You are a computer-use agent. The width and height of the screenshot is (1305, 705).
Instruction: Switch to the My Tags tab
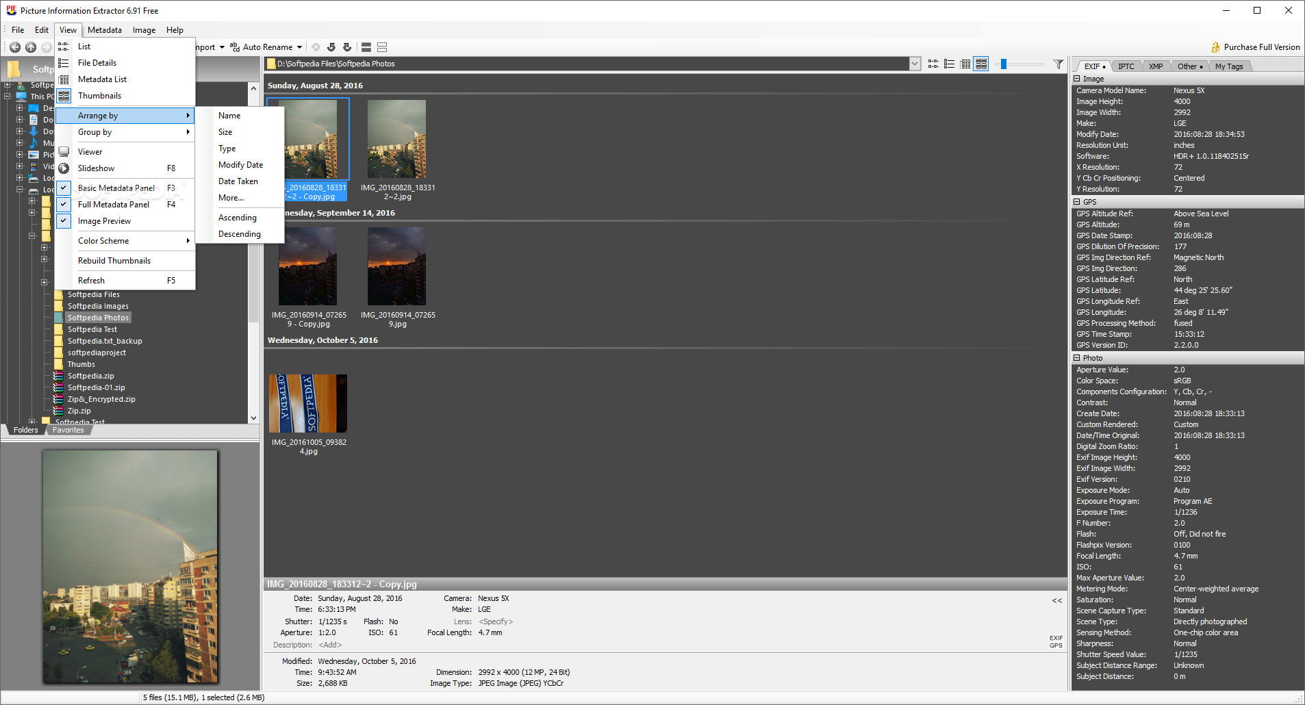[x=1229, y=66]
